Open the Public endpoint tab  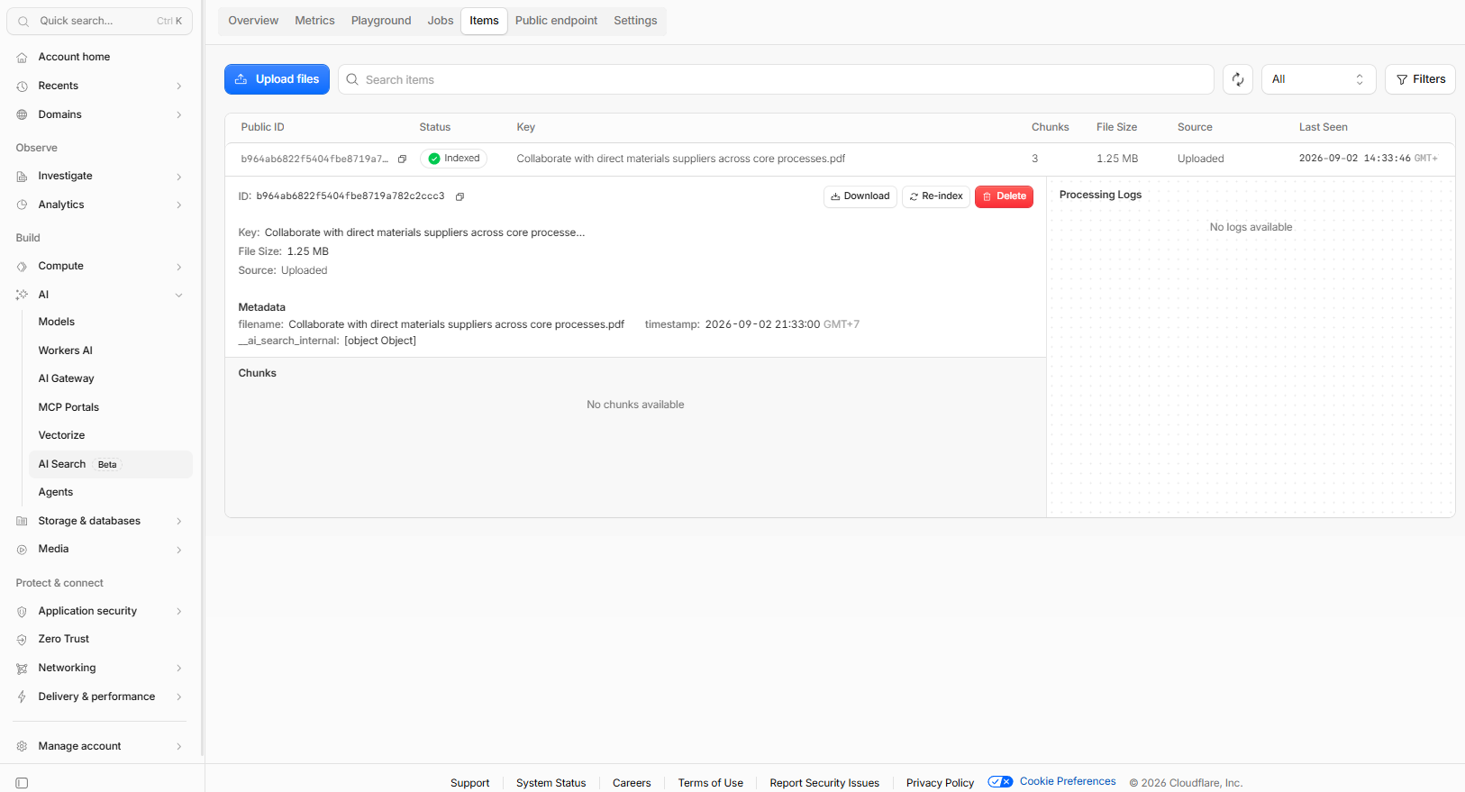tap(556, 21)
